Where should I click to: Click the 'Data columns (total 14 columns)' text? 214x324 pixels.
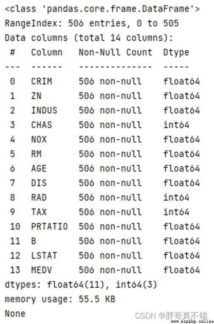click(x=89, y=38)
